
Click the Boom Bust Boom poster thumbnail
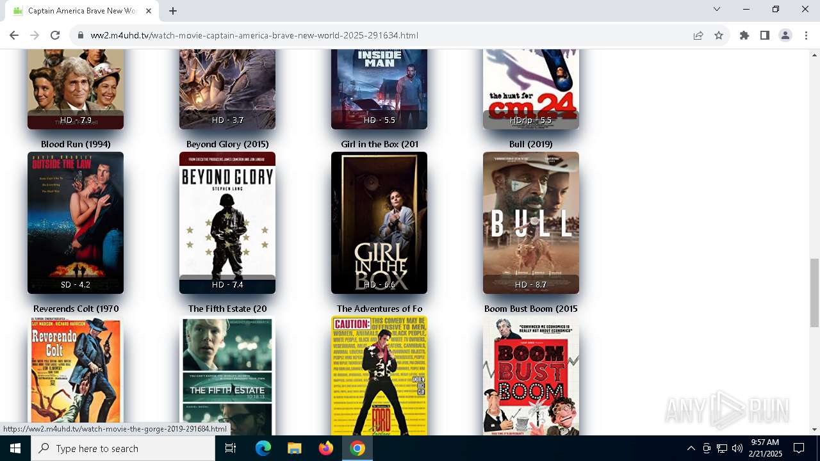pos(531,376)
